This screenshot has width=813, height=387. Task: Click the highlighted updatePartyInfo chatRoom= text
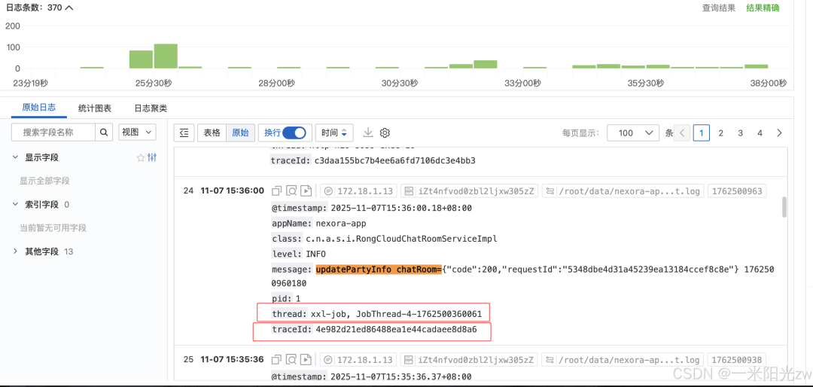point(378,270)
